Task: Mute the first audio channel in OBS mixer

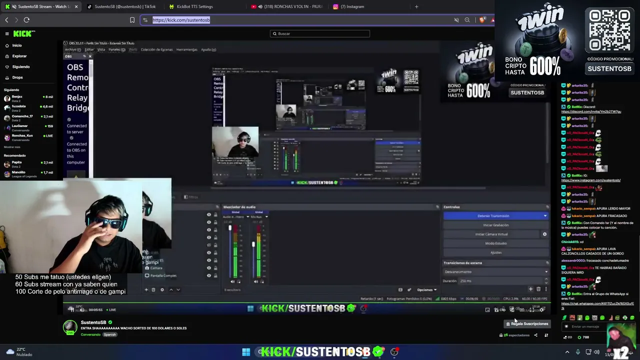Action: tap(233, 281)
